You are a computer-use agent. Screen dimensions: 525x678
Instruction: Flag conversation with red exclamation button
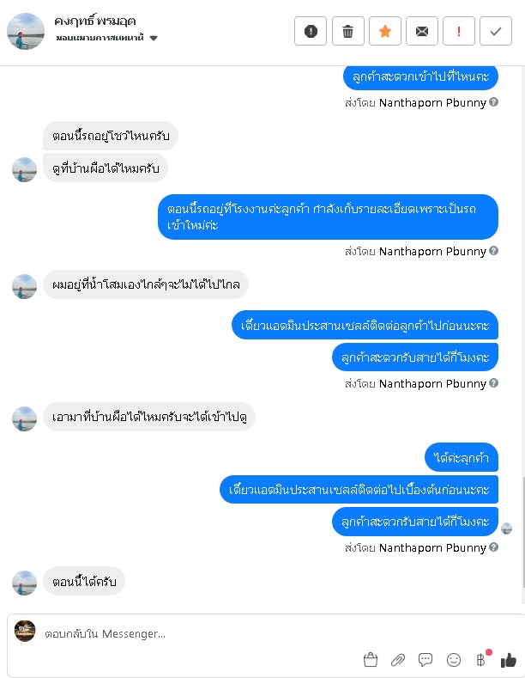click(x=459, y=31)
